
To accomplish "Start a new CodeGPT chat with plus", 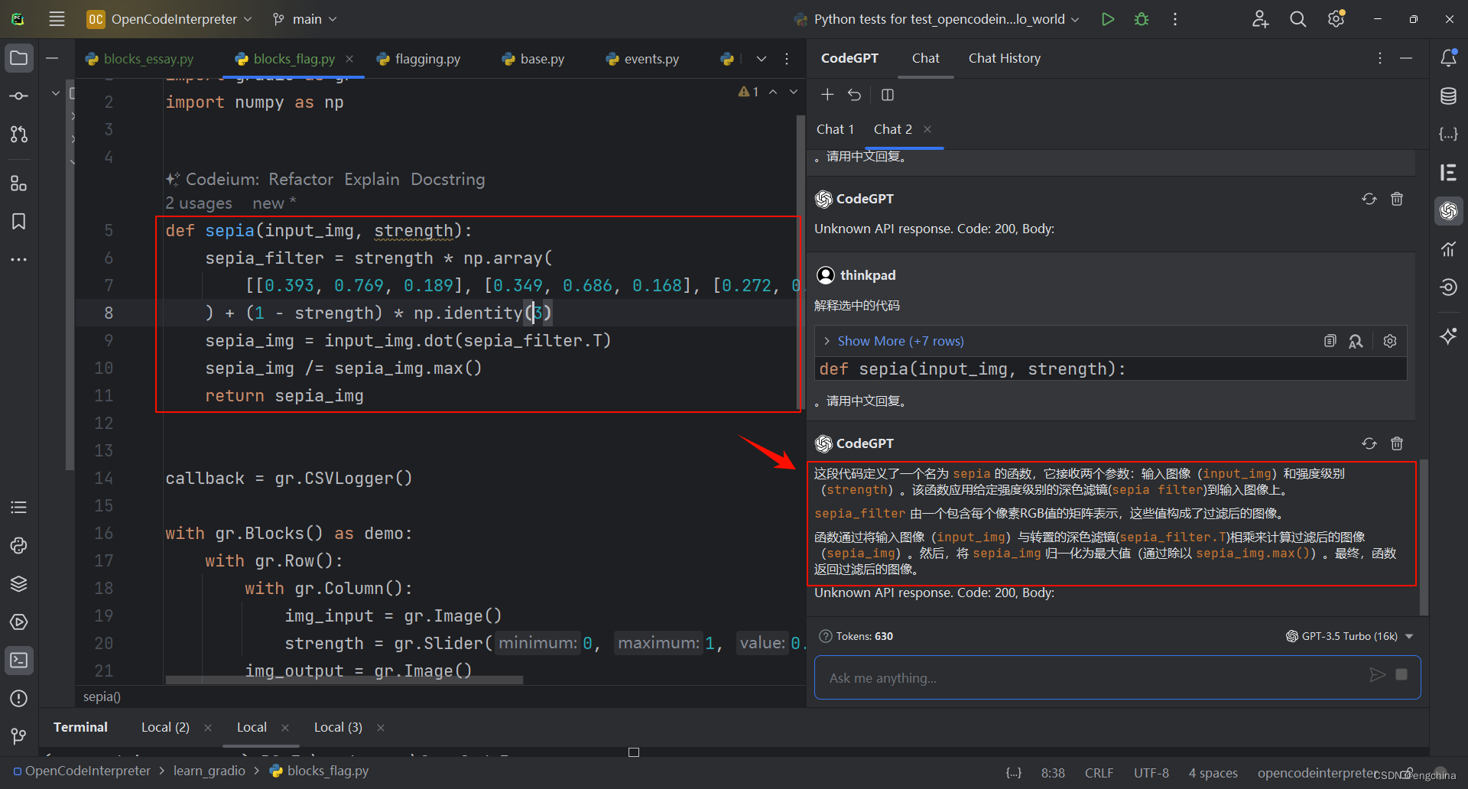I will (827, 95).
